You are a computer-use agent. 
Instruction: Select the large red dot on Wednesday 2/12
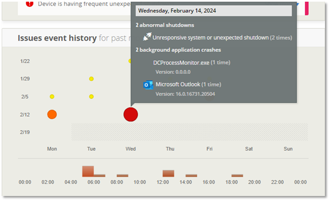pyautogui.click(x=131, y=114)
